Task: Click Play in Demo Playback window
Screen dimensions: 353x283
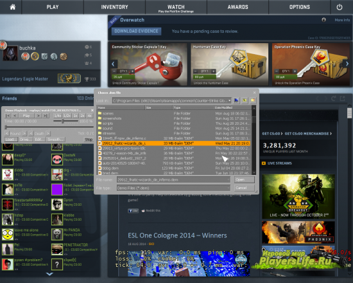Action: tap(26, 116)
